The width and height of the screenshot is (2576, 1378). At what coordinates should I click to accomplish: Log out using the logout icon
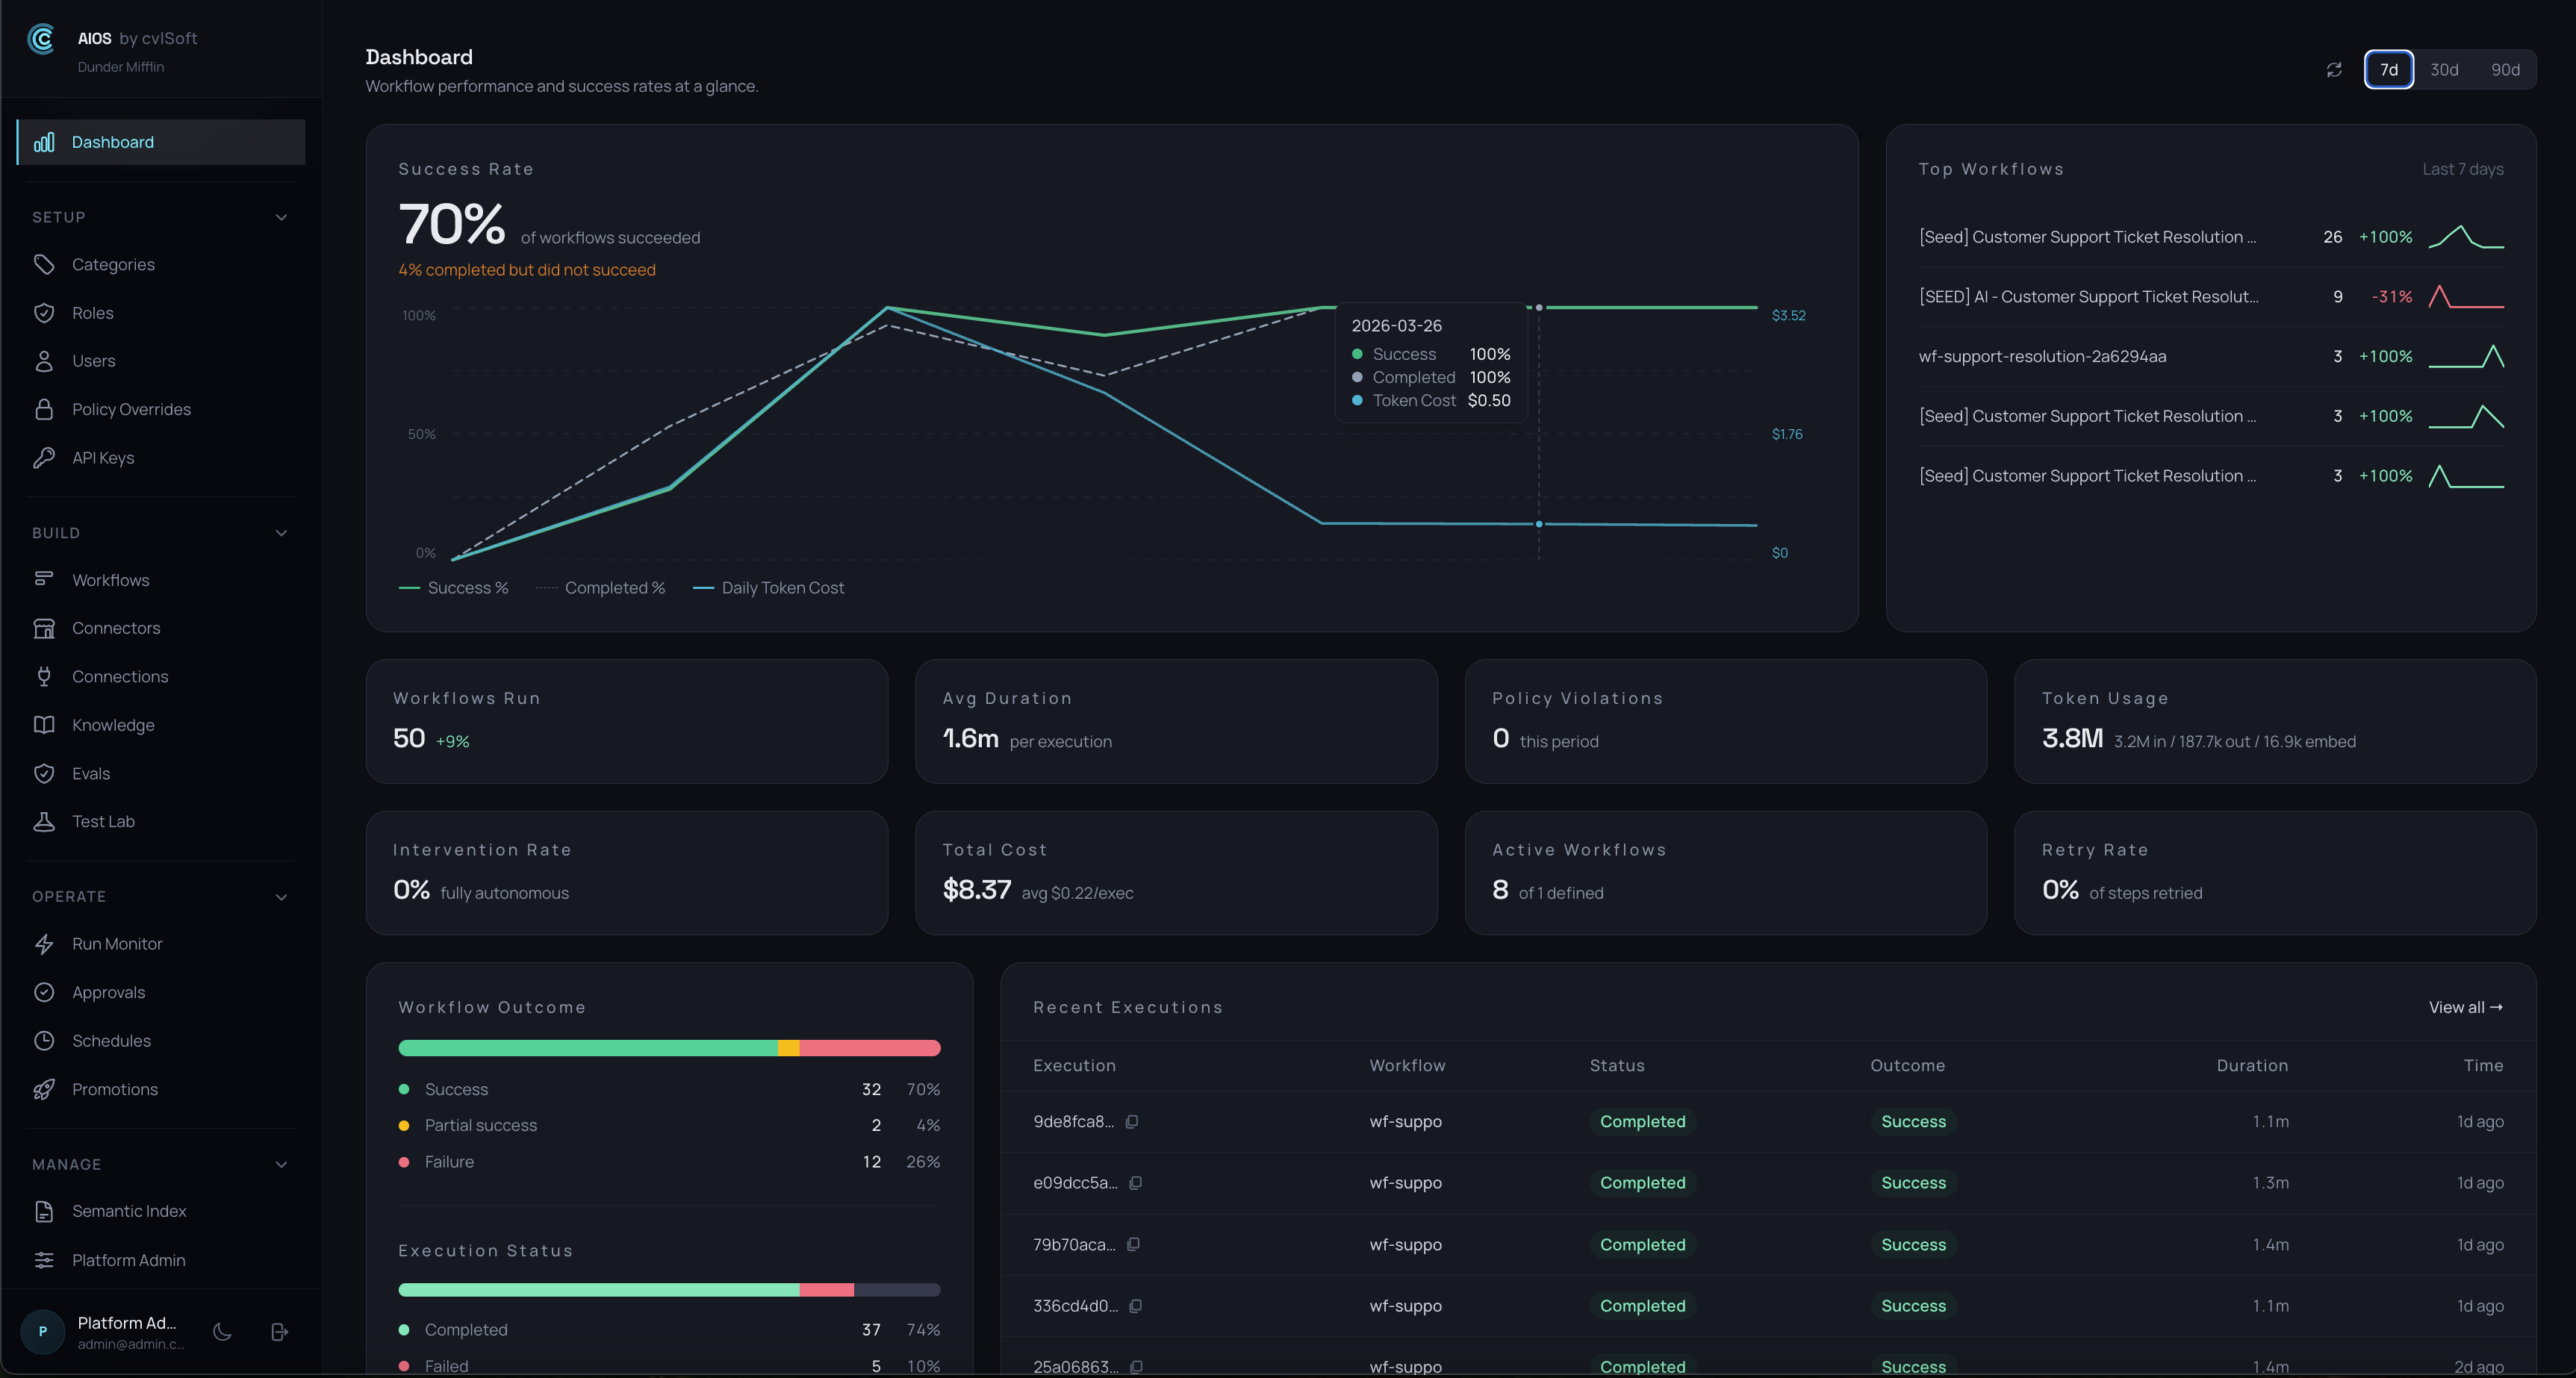(278, 1331)
